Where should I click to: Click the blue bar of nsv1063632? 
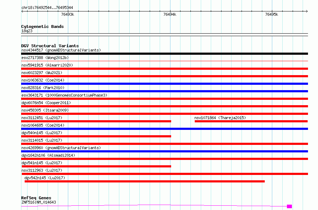click(164, 84)
